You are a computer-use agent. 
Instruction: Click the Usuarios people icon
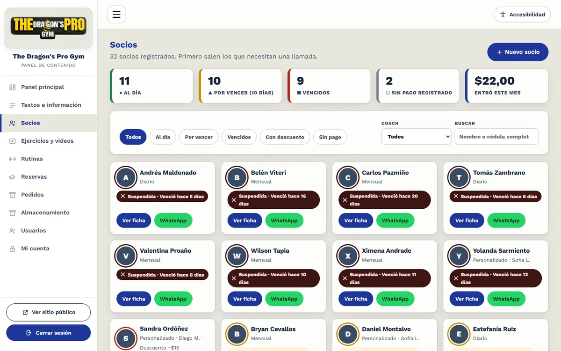[x=12, y=231]
